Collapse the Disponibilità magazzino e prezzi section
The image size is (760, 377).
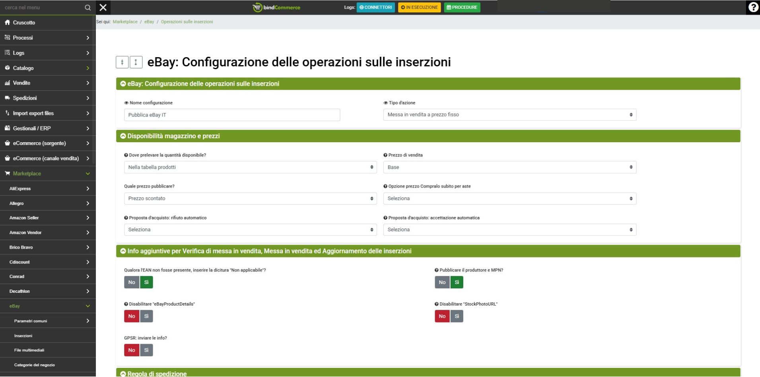click(123, 136)
